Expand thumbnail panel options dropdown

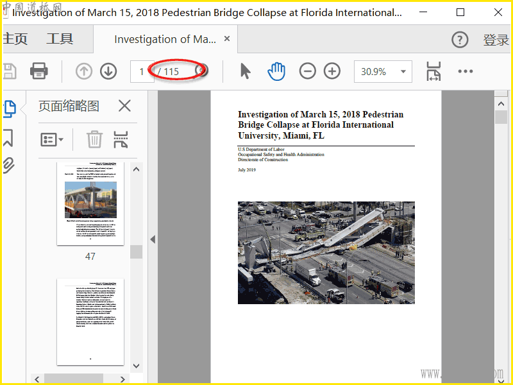[x=52, y=139]
